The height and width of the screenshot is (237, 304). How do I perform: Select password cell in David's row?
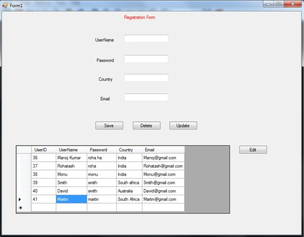tap(102, 191)
